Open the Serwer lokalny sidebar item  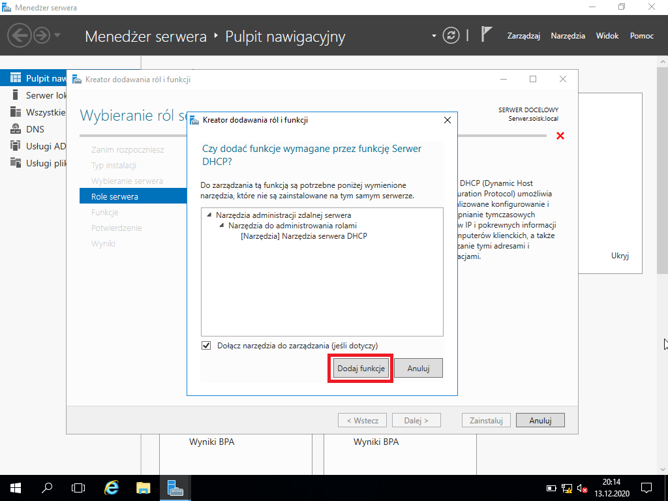[x=38, y=95]
